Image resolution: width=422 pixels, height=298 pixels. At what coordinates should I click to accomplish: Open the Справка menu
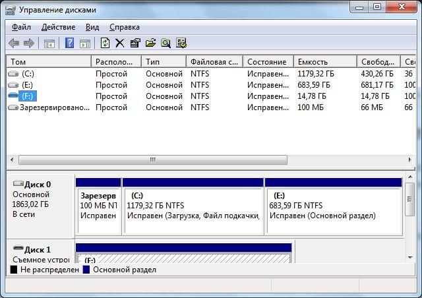125,27
